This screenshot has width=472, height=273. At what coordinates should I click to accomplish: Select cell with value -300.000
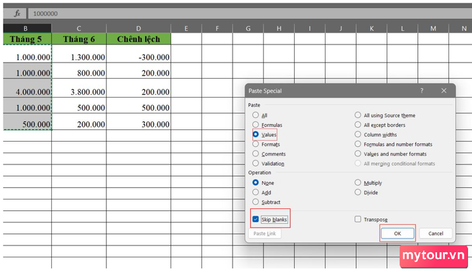(138, 54)
